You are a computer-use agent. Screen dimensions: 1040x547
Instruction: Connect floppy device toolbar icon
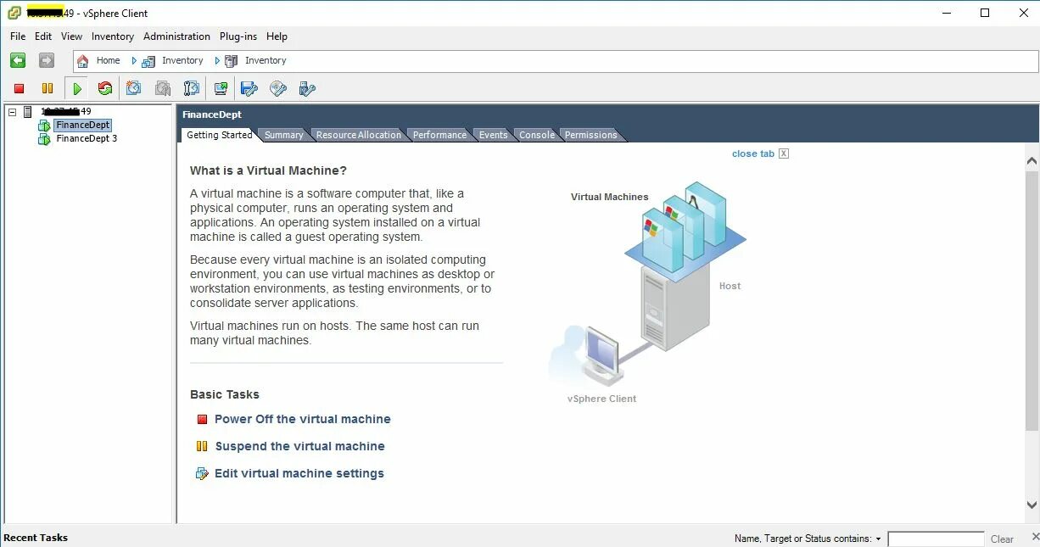point(249,88)
